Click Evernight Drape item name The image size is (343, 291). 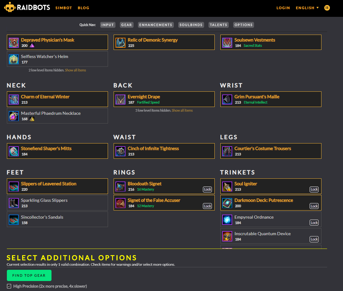144,97
